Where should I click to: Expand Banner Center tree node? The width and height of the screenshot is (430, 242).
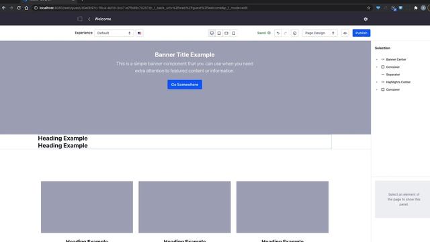pos(377,60)
